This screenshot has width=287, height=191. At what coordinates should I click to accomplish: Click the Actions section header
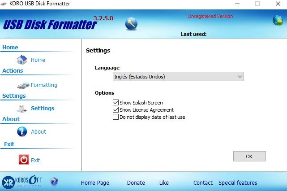tap(13, 71)
